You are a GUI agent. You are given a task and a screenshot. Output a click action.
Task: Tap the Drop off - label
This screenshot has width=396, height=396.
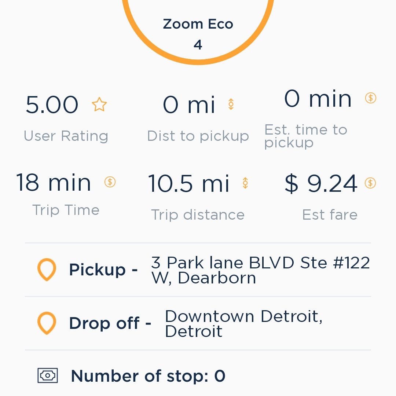pos(110,323)
